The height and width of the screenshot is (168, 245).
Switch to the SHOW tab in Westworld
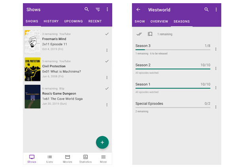[139, 21]
